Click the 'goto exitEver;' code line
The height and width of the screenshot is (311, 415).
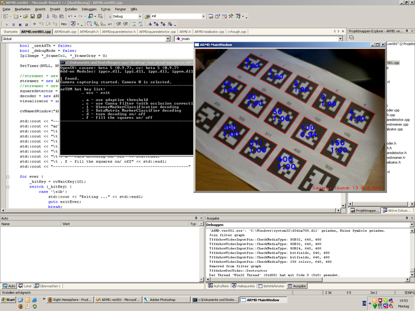coord(64,202)
